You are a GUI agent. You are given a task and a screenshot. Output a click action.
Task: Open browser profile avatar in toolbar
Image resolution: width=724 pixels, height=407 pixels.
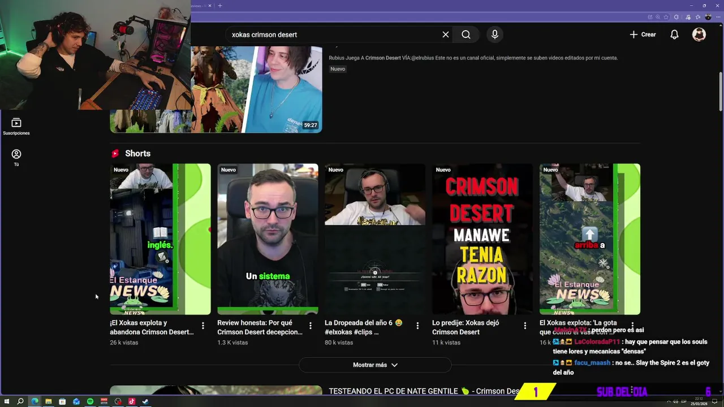click(x=708, y=17)
